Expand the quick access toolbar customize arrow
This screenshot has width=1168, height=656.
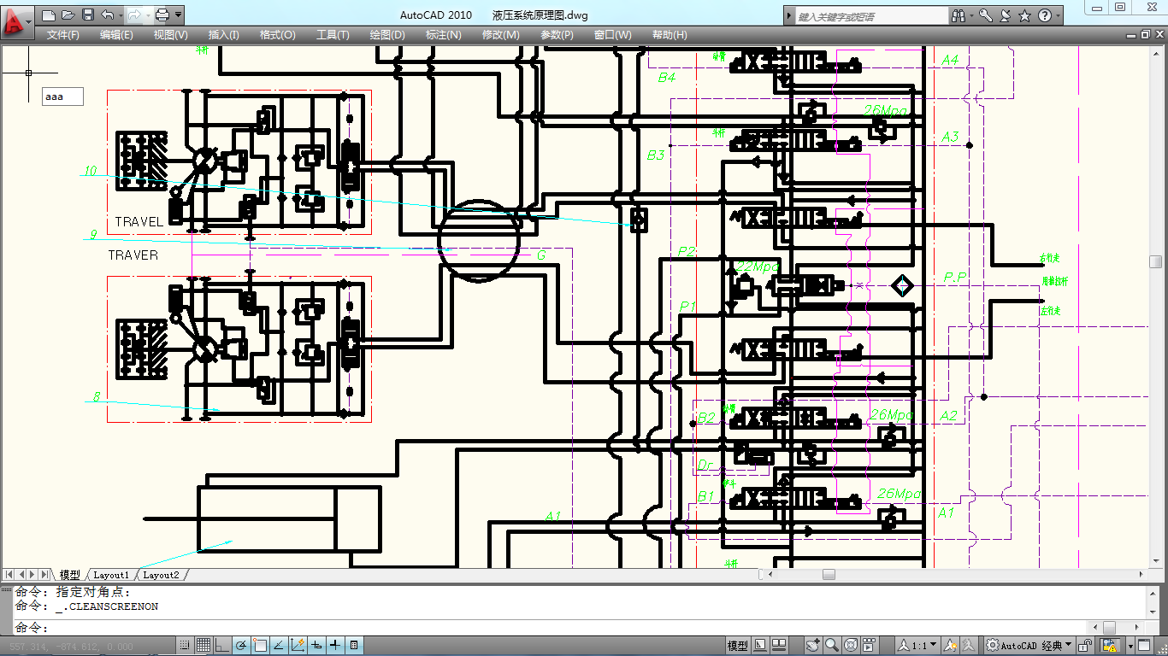click(x=178, y=15)
